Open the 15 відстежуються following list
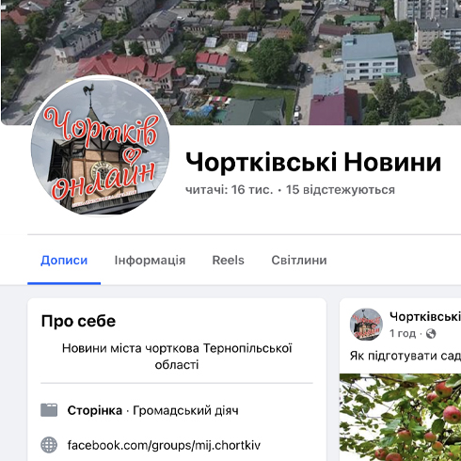The image size is (461, 461). [341, 190]
